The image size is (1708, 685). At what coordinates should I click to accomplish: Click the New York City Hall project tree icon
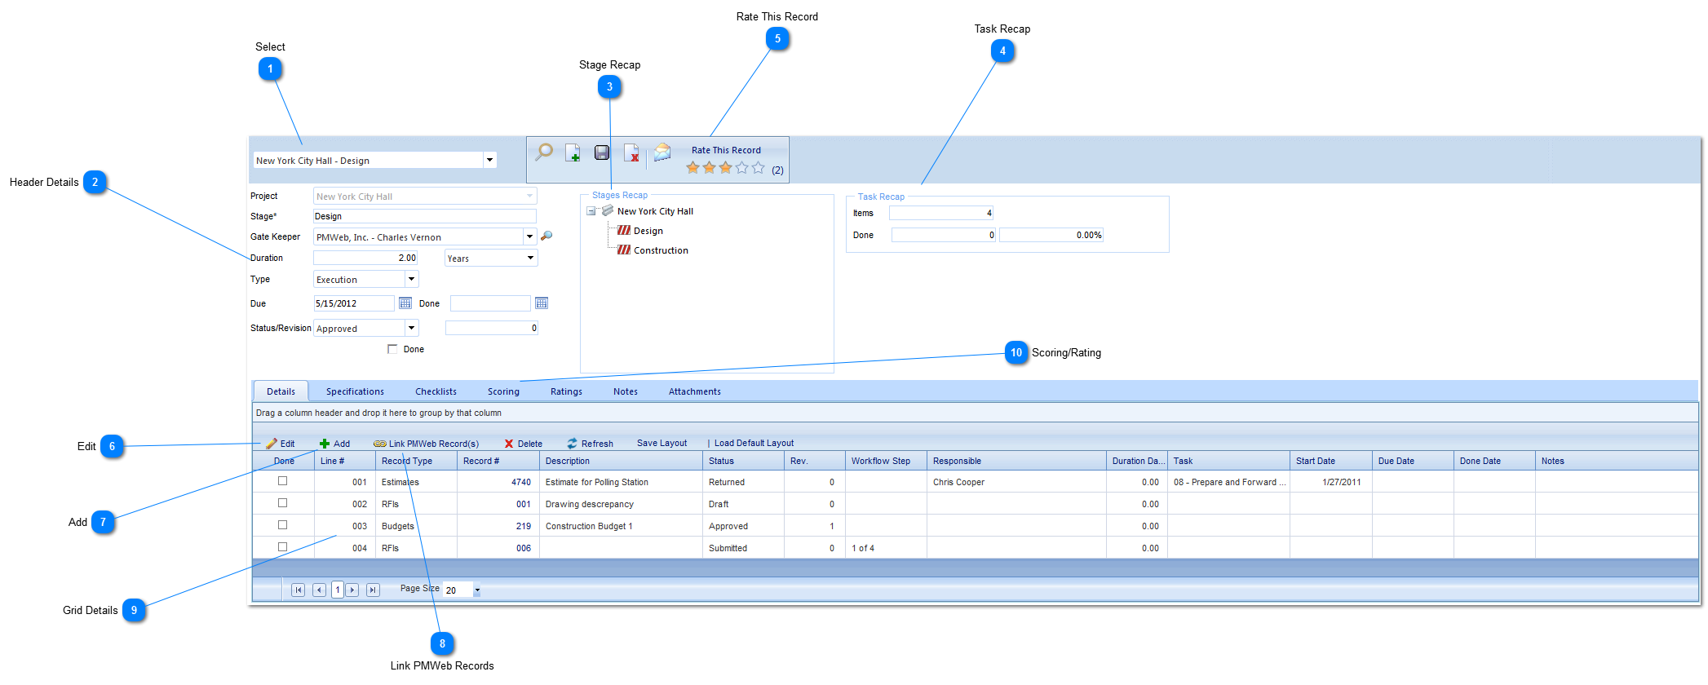(x=608, y=210)
